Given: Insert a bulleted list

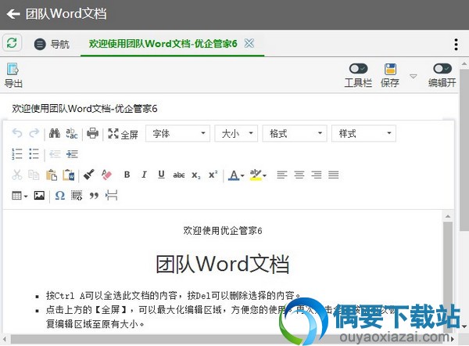Looking at the screenshot, I should point(34,154).
